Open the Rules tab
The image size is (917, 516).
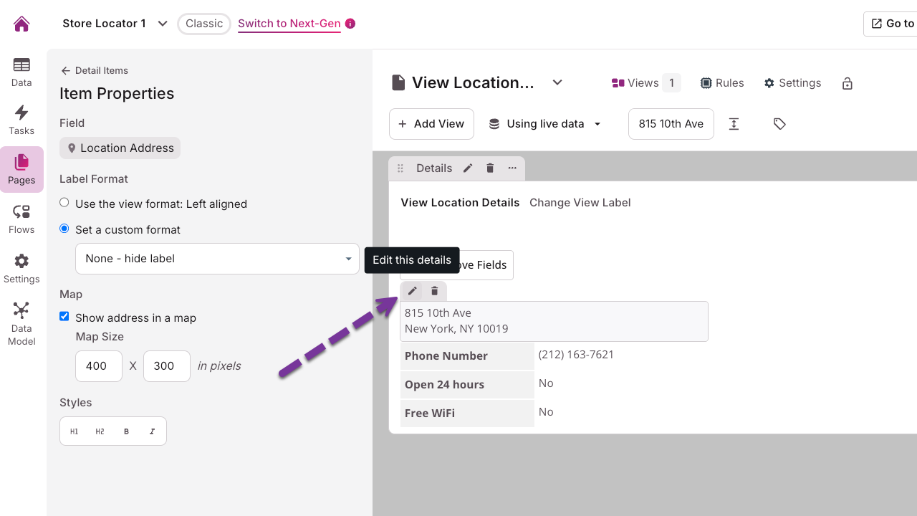(x=722, y=83)
